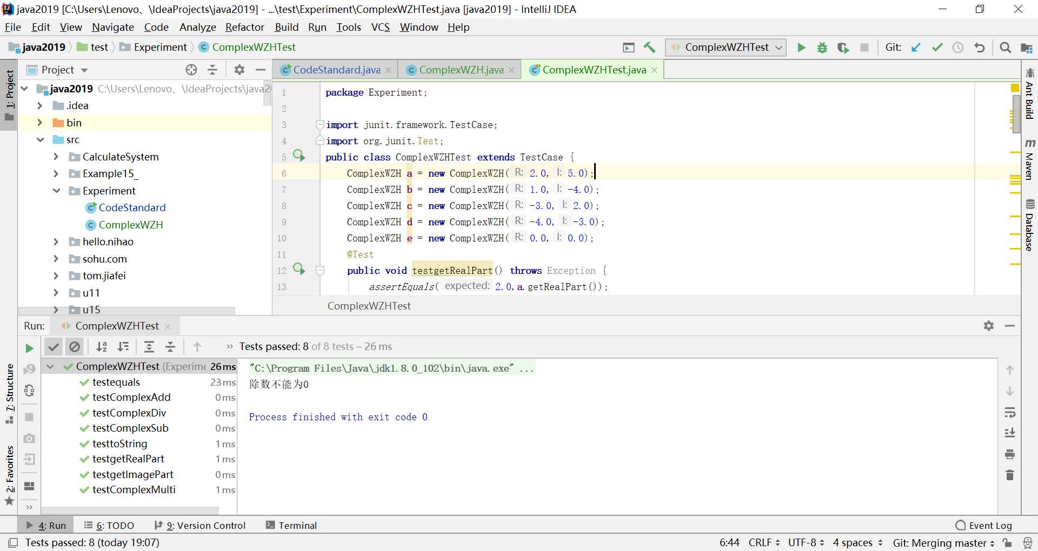Toggle Maven tool window on right stripe
Image resolution: width=1038 pixels, height=551 pixels.
coord(1030,160)
